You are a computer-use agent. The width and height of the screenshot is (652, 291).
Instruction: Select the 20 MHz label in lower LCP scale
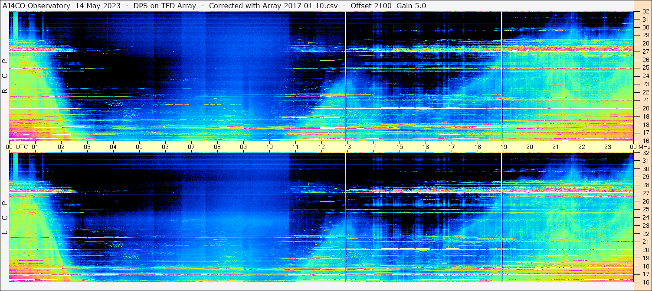[x=645, y=250]
